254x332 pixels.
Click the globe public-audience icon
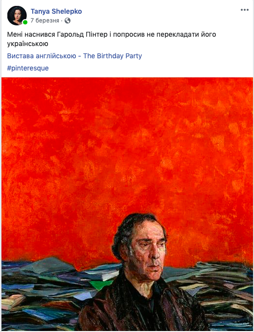(x=68, y=21)
